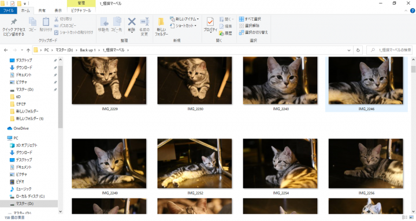Click the file area vertical scrollbar thumb
416x221 pixels.
tap(413, 69)
